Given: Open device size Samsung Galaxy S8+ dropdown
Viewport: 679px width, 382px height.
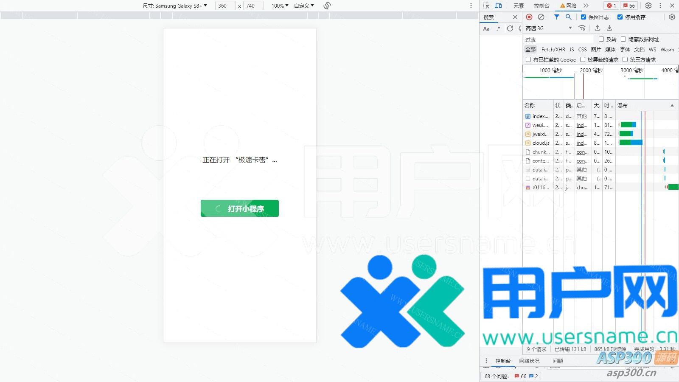Looking at the screenshot, I should (x=175, y=6).
